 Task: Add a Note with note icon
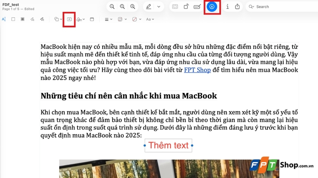(92, 19)
